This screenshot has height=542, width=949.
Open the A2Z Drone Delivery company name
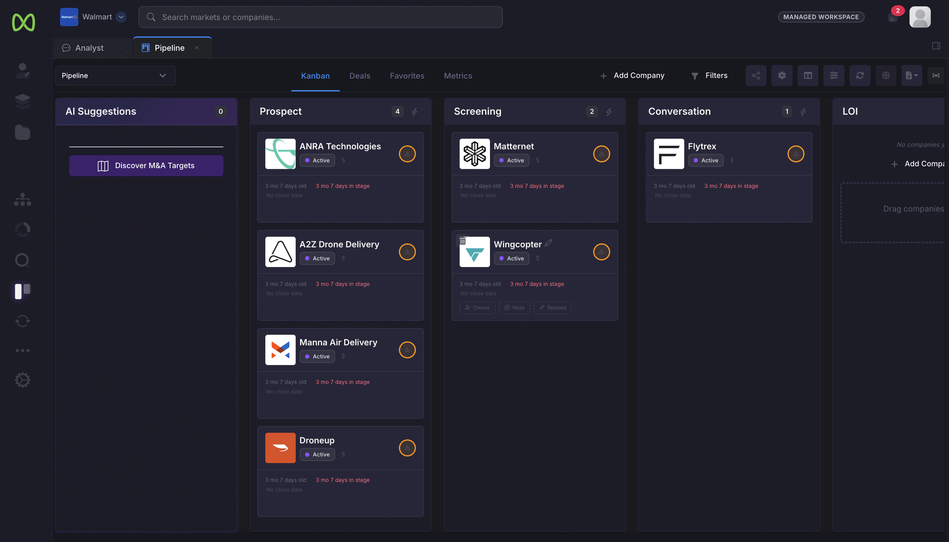339,244
